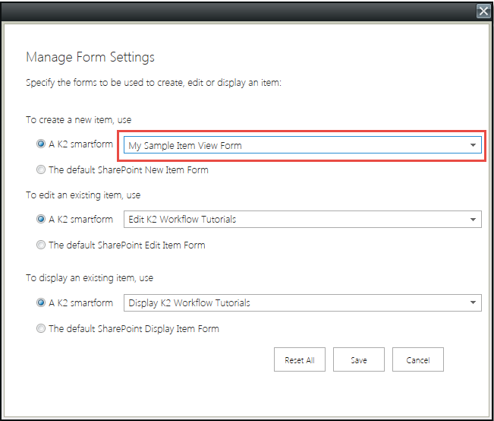494x421 pixels.
Task: Choose the default SharePoint Display Item Form
Action: click(41, 328)
